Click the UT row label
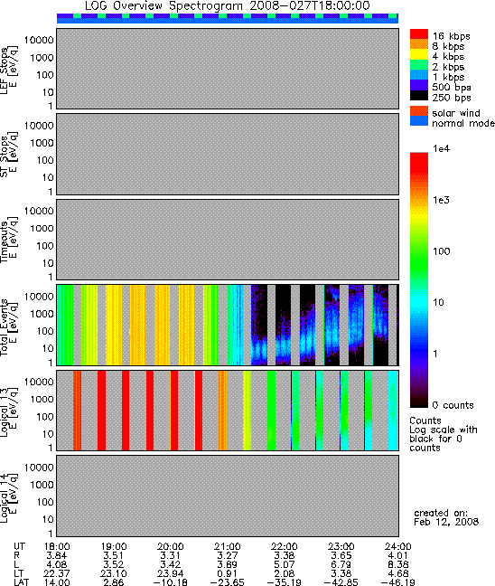Screen dimensions: 495x586 19,547
